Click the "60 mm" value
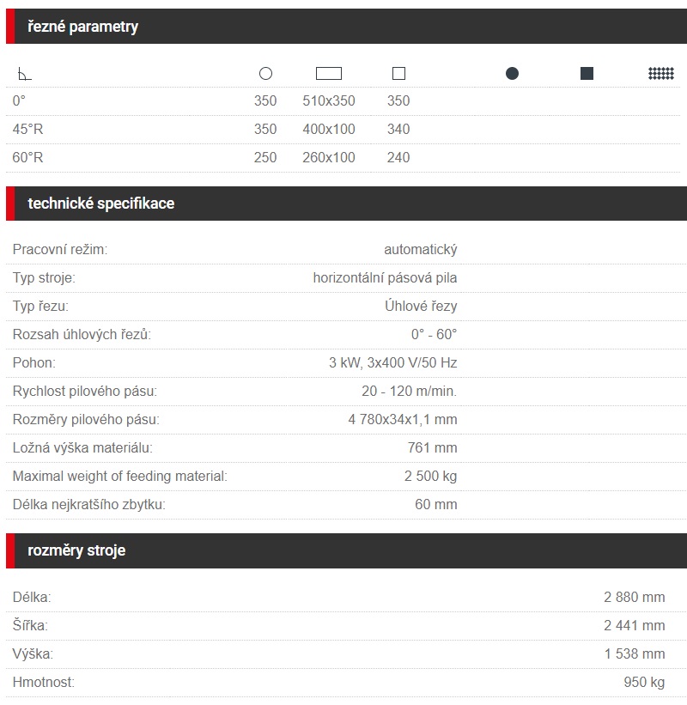Viewport: 687px width, 705px height. click(x=435, y=504)
